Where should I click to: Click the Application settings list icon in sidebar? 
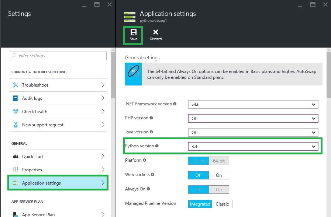pos(15,183)
